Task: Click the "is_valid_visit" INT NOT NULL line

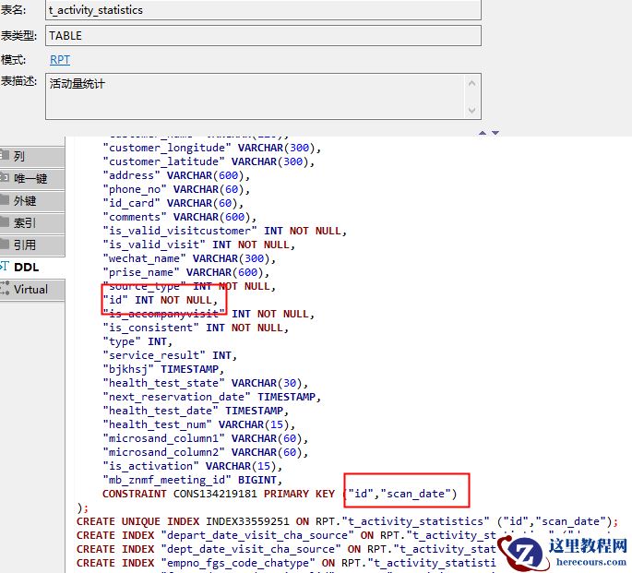Action: tap(199, 245)
